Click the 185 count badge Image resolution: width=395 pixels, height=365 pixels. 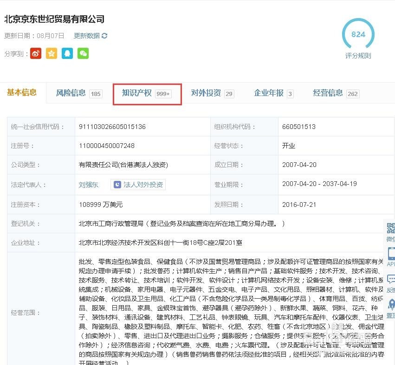(x=96, y=94)
